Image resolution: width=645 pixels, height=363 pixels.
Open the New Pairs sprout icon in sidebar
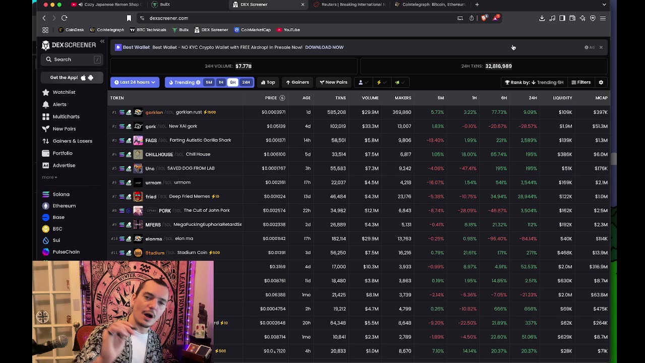(x=46, y=129)
